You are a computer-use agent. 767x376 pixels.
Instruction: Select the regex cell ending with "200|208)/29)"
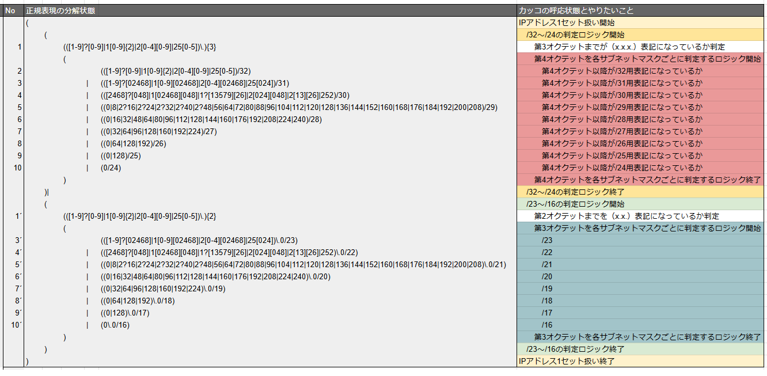[x=271, y=108]
